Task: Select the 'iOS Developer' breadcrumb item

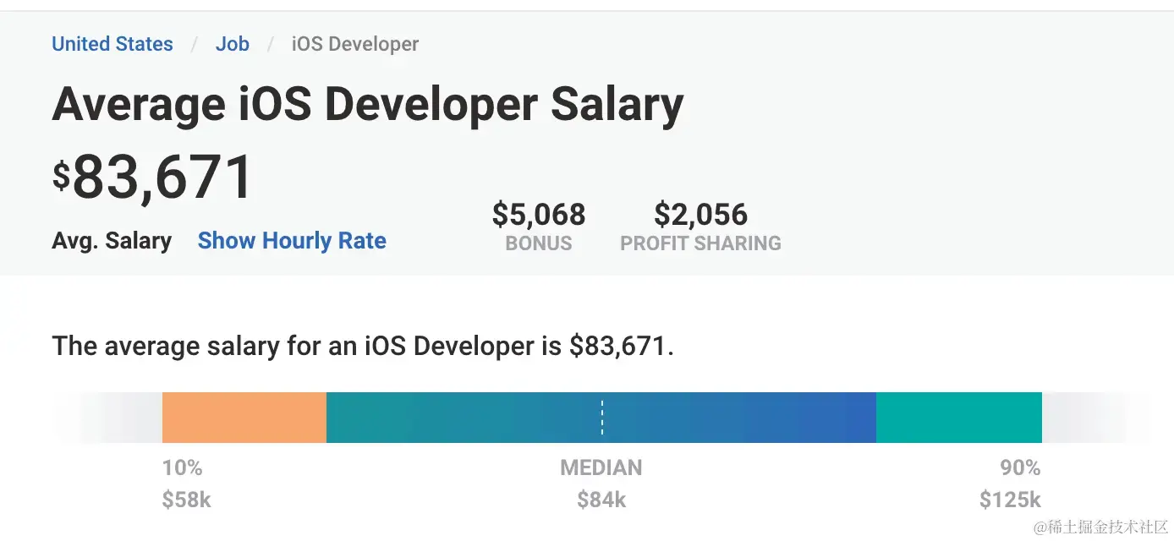Action: pyautogui.click(x=354, y=44)
